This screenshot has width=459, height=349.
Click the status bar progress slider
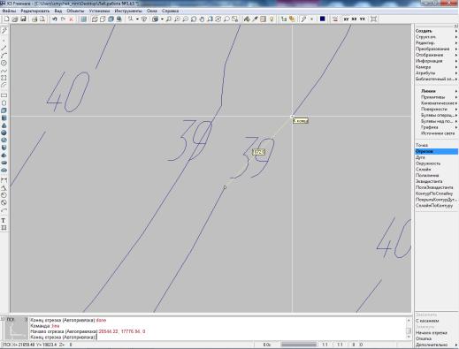click(299, 345)
